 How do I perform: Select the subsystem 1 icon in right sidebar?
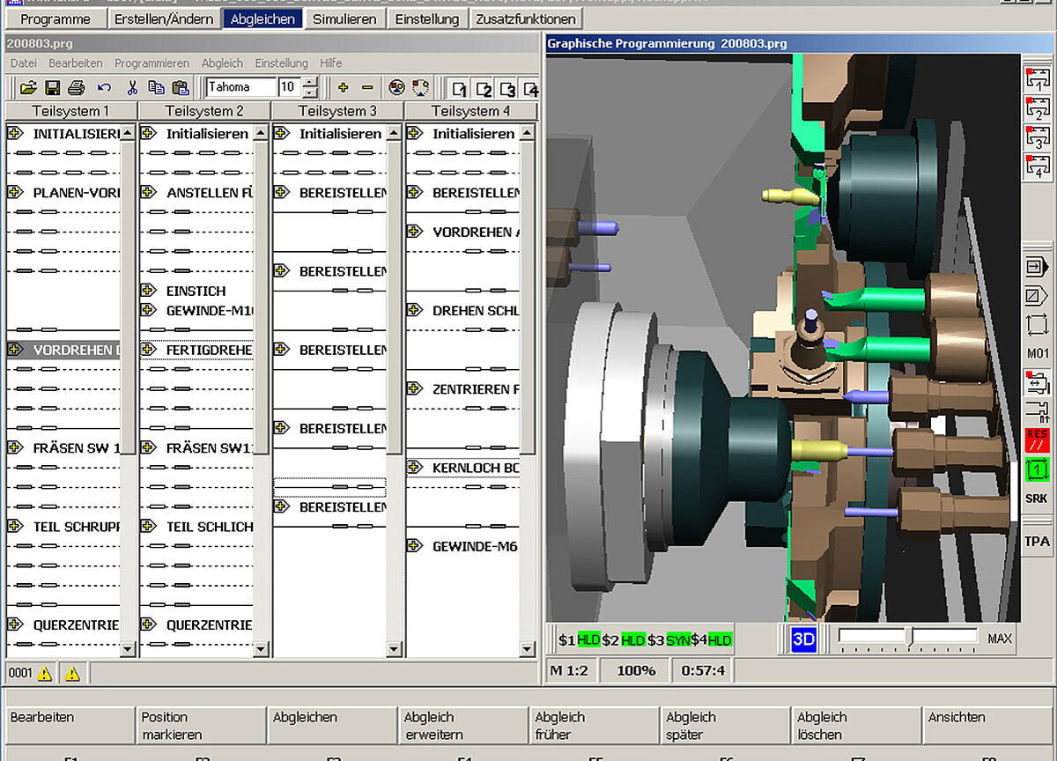1037,78
